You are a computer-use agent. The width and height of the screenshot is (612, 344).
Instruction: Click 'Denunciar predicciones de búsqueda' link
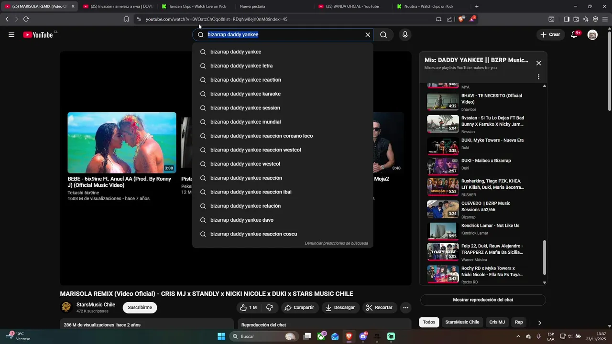[336, 243]
